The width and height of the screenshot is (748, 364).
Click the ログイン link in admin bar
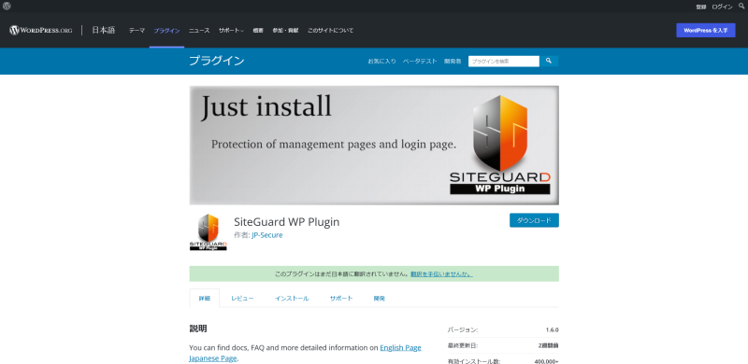(x=722, y=7)
